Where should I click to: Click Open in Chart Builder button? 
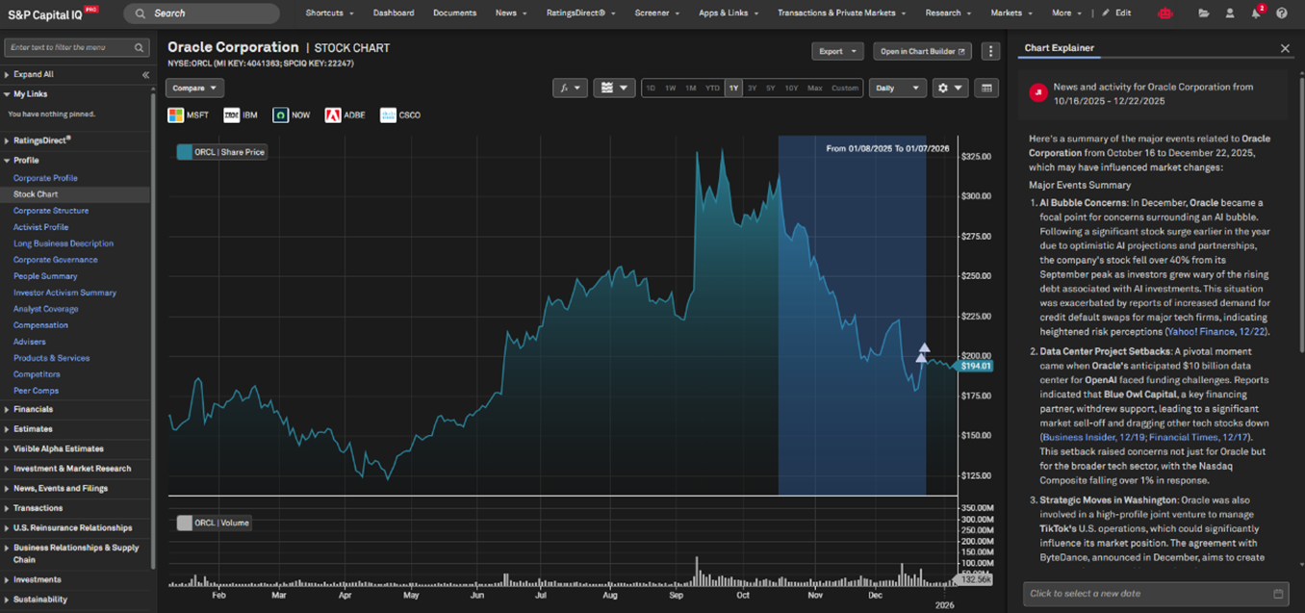coord(922,51)
